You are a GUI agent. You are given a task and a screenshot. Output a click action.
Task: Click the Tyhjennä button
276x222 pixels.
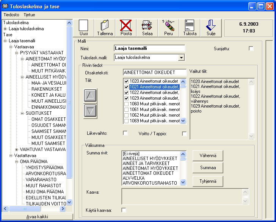coord(208,181)
